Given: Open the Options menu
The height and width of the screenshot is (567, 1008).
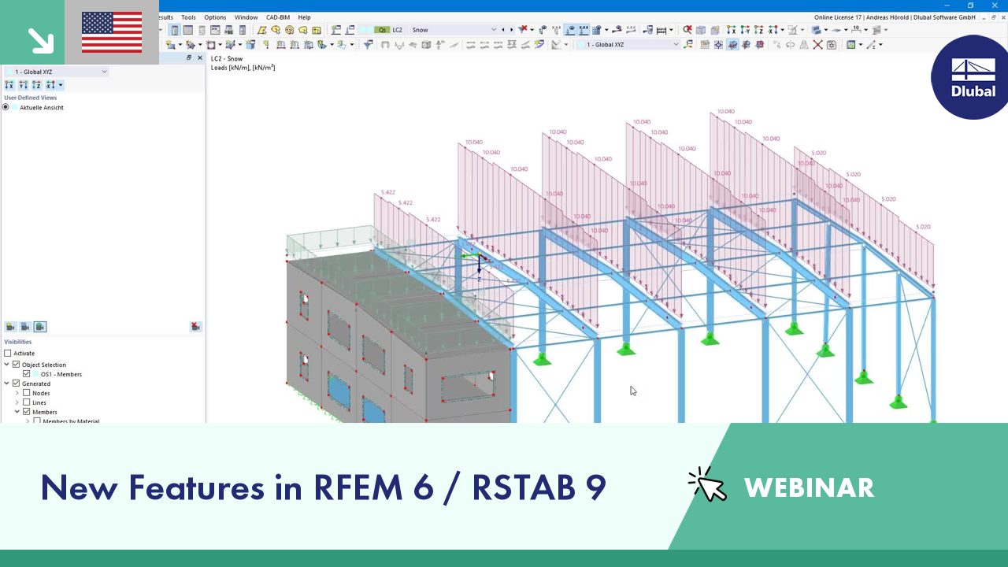Looking at the screenshot, I should coord(215,17).
